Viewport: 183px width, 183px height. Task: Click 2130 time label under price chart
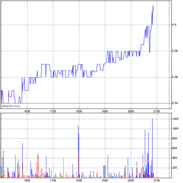pyautogui.click(x=157, y=111)
